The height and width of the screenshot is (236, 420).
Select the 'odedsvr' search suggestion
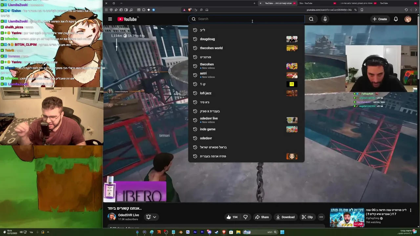coord(246,138)
